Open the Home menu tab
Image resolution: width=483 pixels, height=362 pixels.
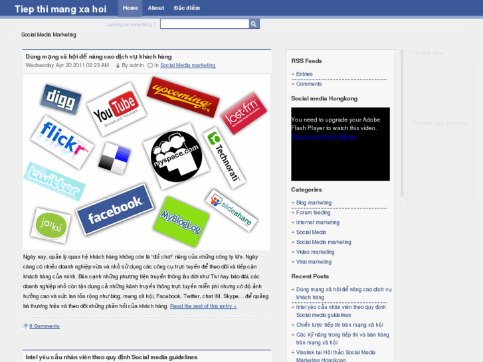(130, 8)
